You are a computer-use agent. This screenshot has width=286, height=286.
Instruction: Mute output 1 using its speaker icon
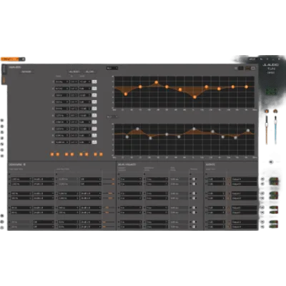coord(262,179)
